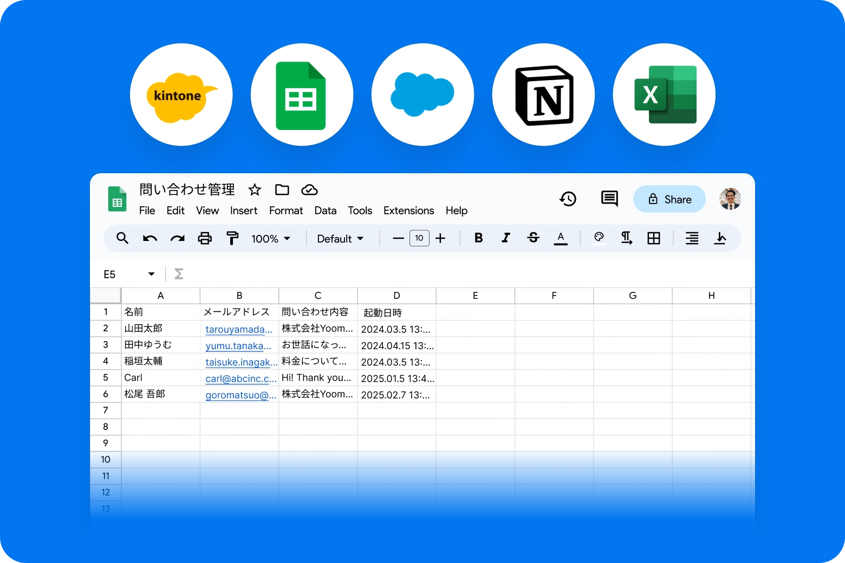Open the comments panel icon
The width and height of the screenshot is (845, 563).
609,199
